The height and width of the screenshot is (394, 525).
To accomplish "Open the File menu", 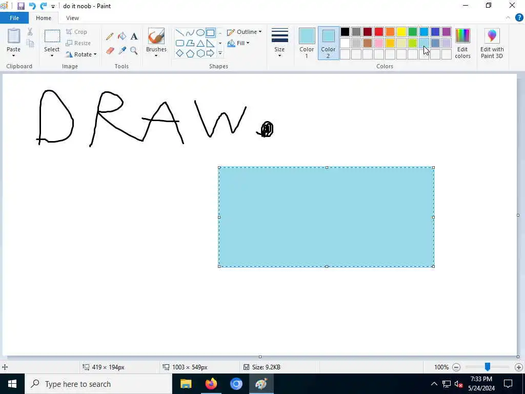I will click(x=14, y=18).
